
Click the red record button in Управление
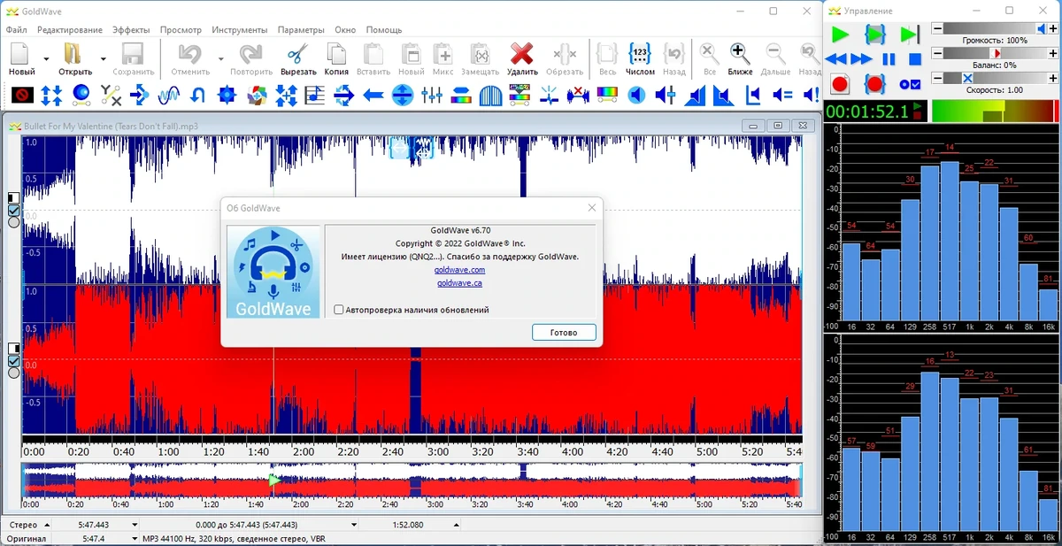coord(840,84)
